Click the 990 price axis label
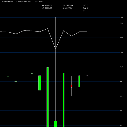The height and width of the screenshot is (127, 127). coord(121,82)
